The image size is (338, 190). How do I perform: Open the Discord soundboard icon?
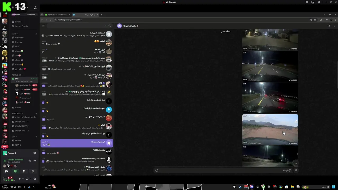pos(33,171)
